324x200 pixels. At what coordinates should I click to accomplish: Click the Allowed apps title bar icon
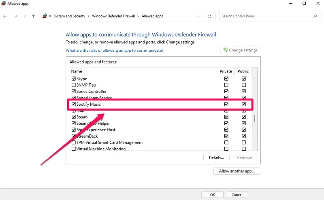(x=4, y=3)
